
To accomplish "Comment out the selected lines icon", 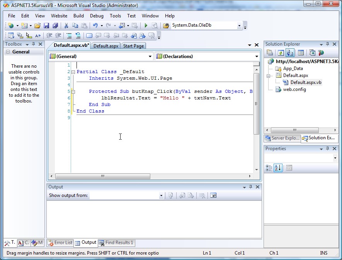I will click(x=69, y=36).
